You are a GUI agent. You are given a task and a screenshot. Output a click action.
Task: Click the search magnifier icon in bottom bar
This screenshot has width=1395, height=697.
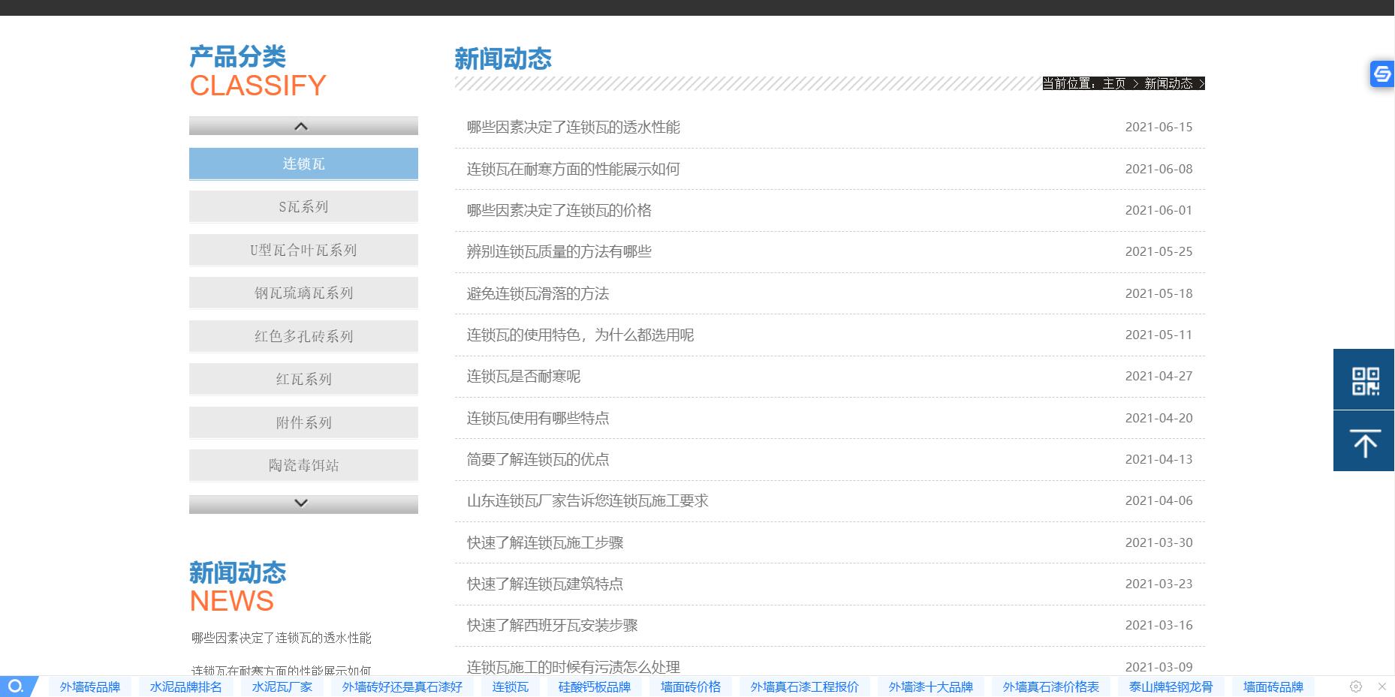pos(16,686)
